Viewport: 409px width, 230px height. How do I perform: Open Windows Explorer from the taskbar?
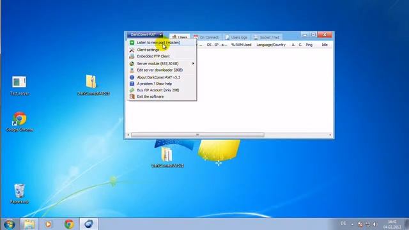[x=29, y=224]
